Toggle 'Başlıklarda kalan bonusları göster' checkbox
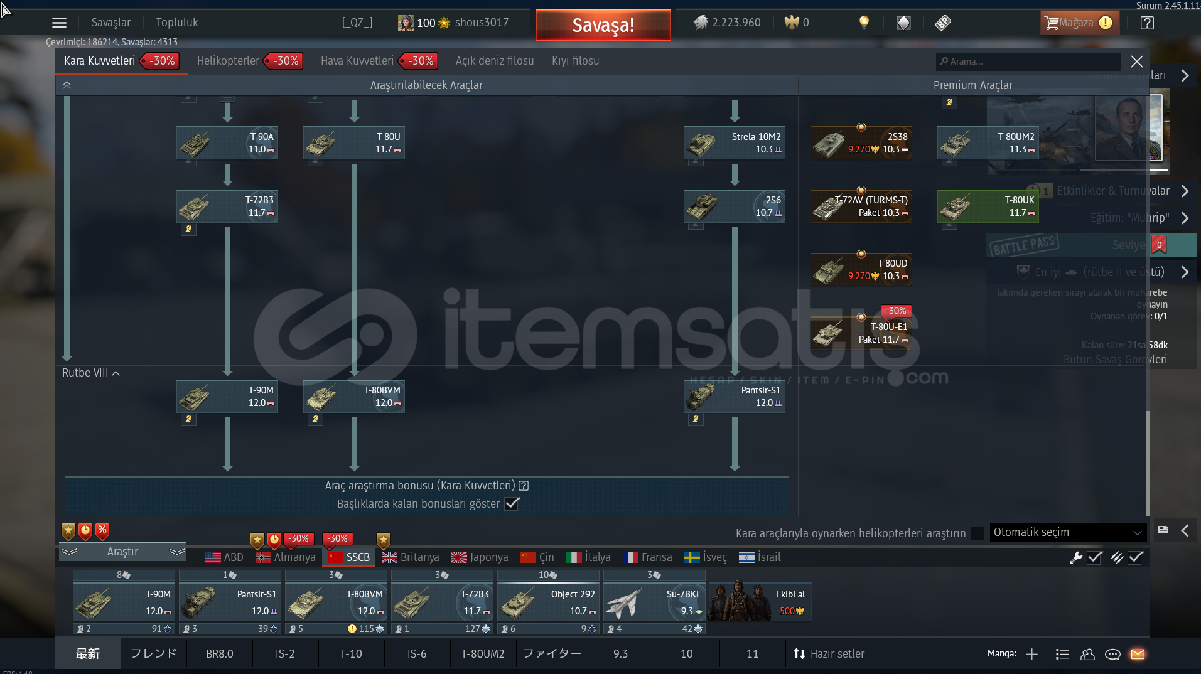The width and height of the screenshot is (1201, 674). pos(512,504)
